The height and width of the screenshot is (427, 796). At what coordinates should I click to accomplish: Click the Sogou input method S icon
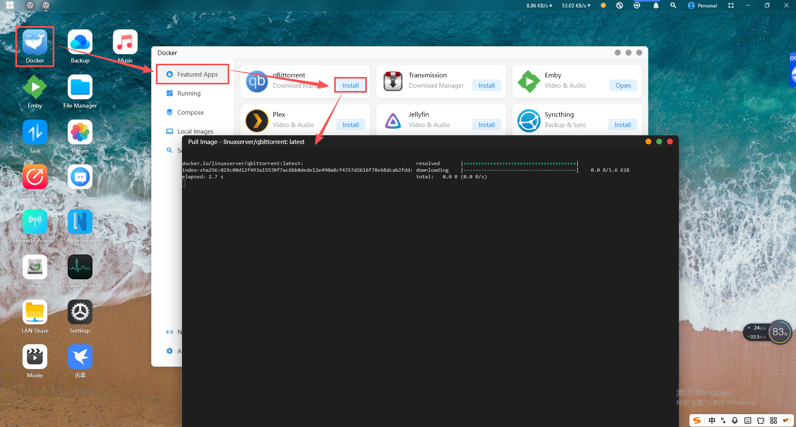(697, 420)
